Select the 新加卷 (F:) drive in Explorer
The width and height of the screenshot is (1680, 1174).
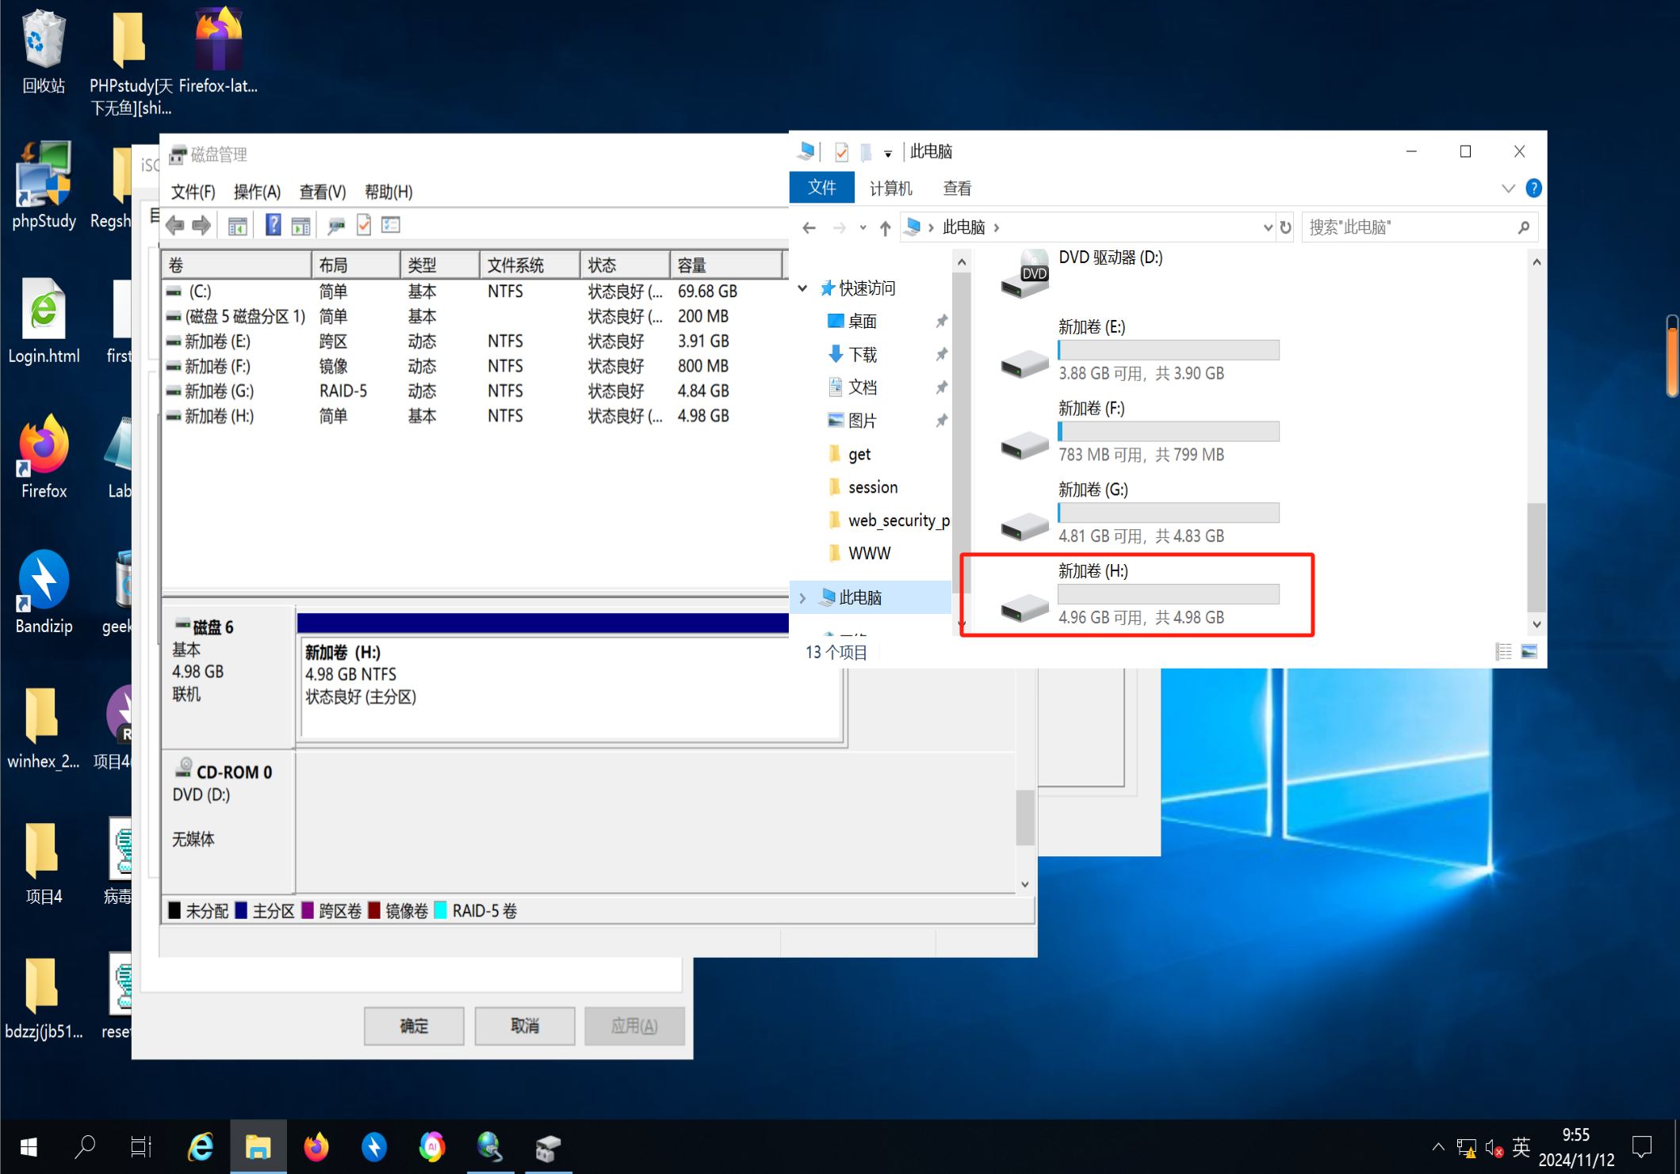[1140, 432]
